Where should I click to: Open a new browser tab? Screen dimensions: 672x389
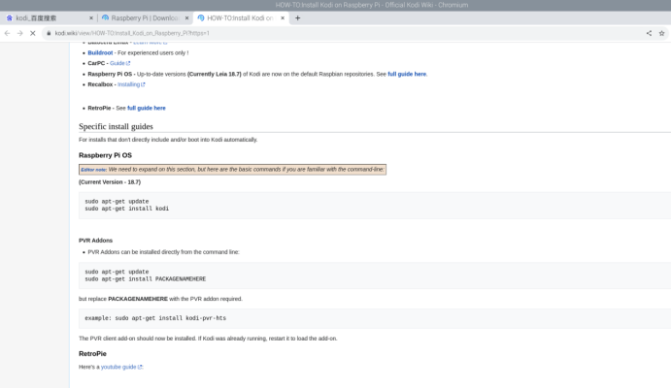[x=298, y=18]
